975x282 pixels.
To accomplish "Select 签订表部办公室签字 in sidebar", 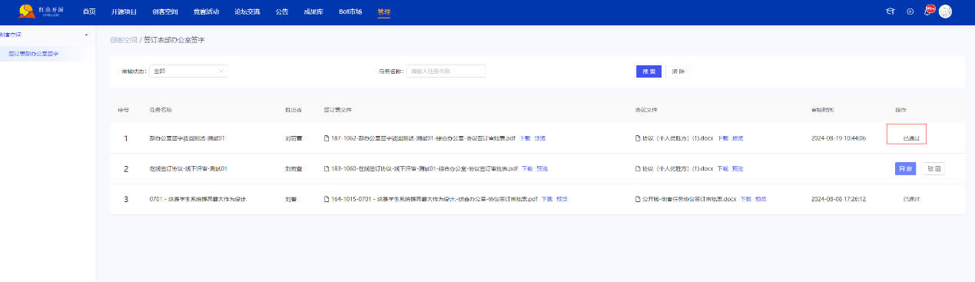I will [34, 54].
